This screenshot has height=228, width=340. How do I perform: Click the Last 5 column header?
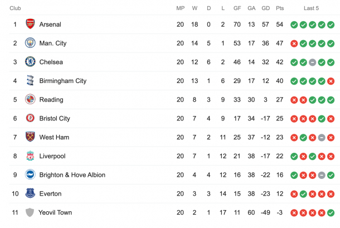pos(311,8)
